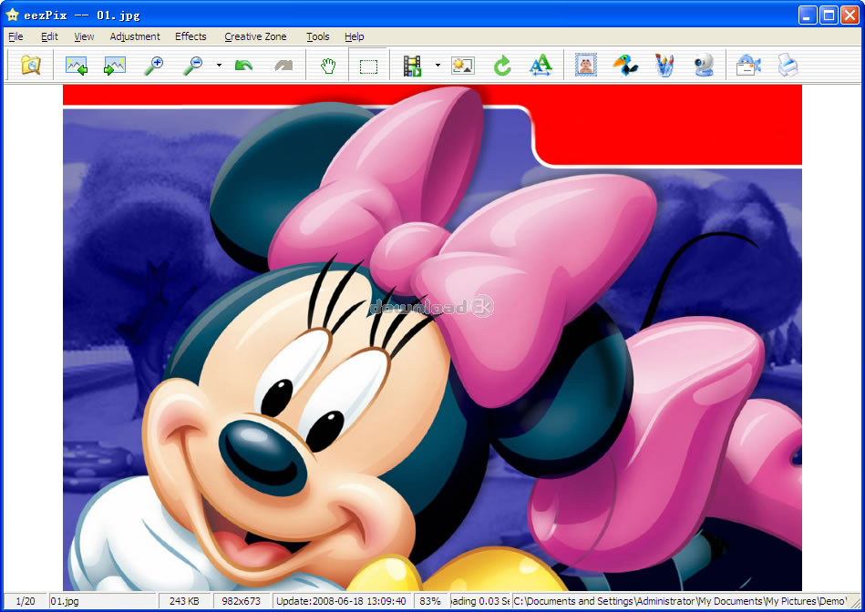The image size is (865, 612).
Task: Click the zoom out magnifier
Action: click(x=192, y=66)
